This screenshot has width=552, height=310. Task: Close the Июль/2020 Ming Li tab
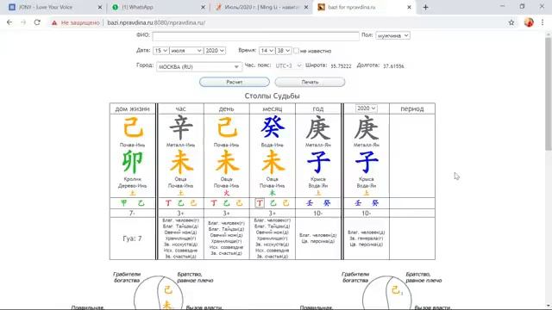(x=306, y=7)
